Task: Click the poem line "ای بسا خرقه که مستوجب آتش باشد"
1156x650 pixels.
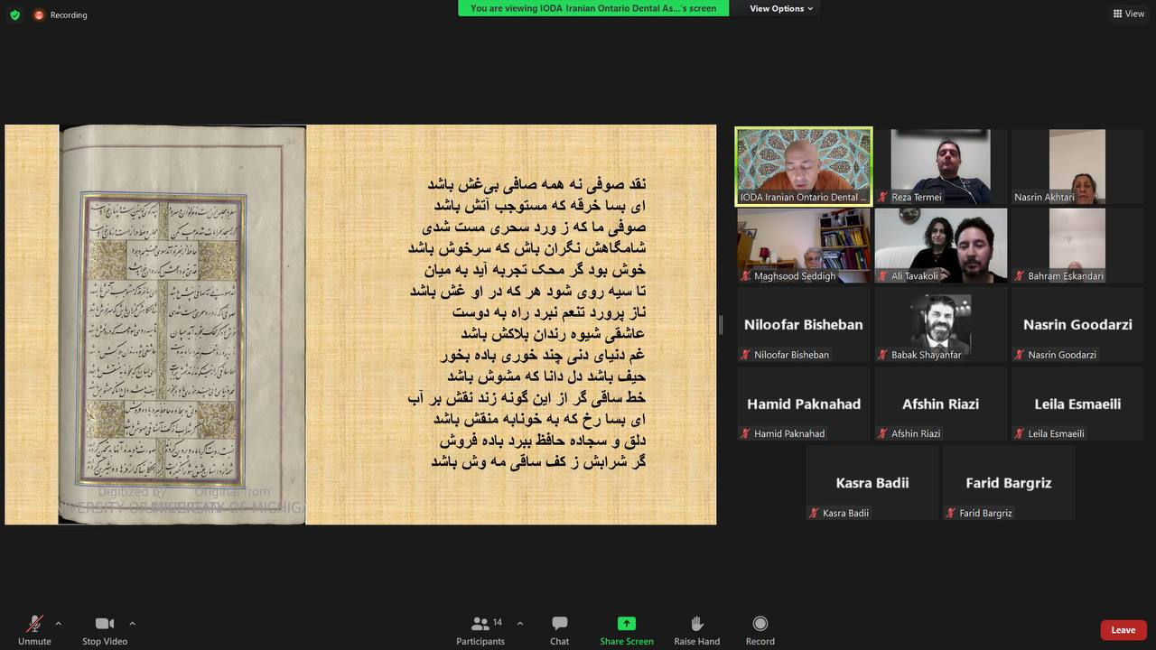Action: click(x=540, y=205)
